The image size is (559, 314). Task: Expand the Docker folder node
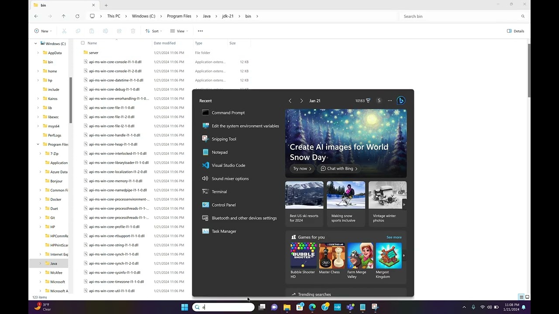click(x=40, y=199)
